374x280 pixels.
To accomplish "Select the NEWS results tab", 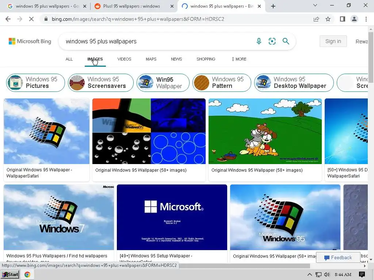I will pyautogui.click(x=176, y=59).
